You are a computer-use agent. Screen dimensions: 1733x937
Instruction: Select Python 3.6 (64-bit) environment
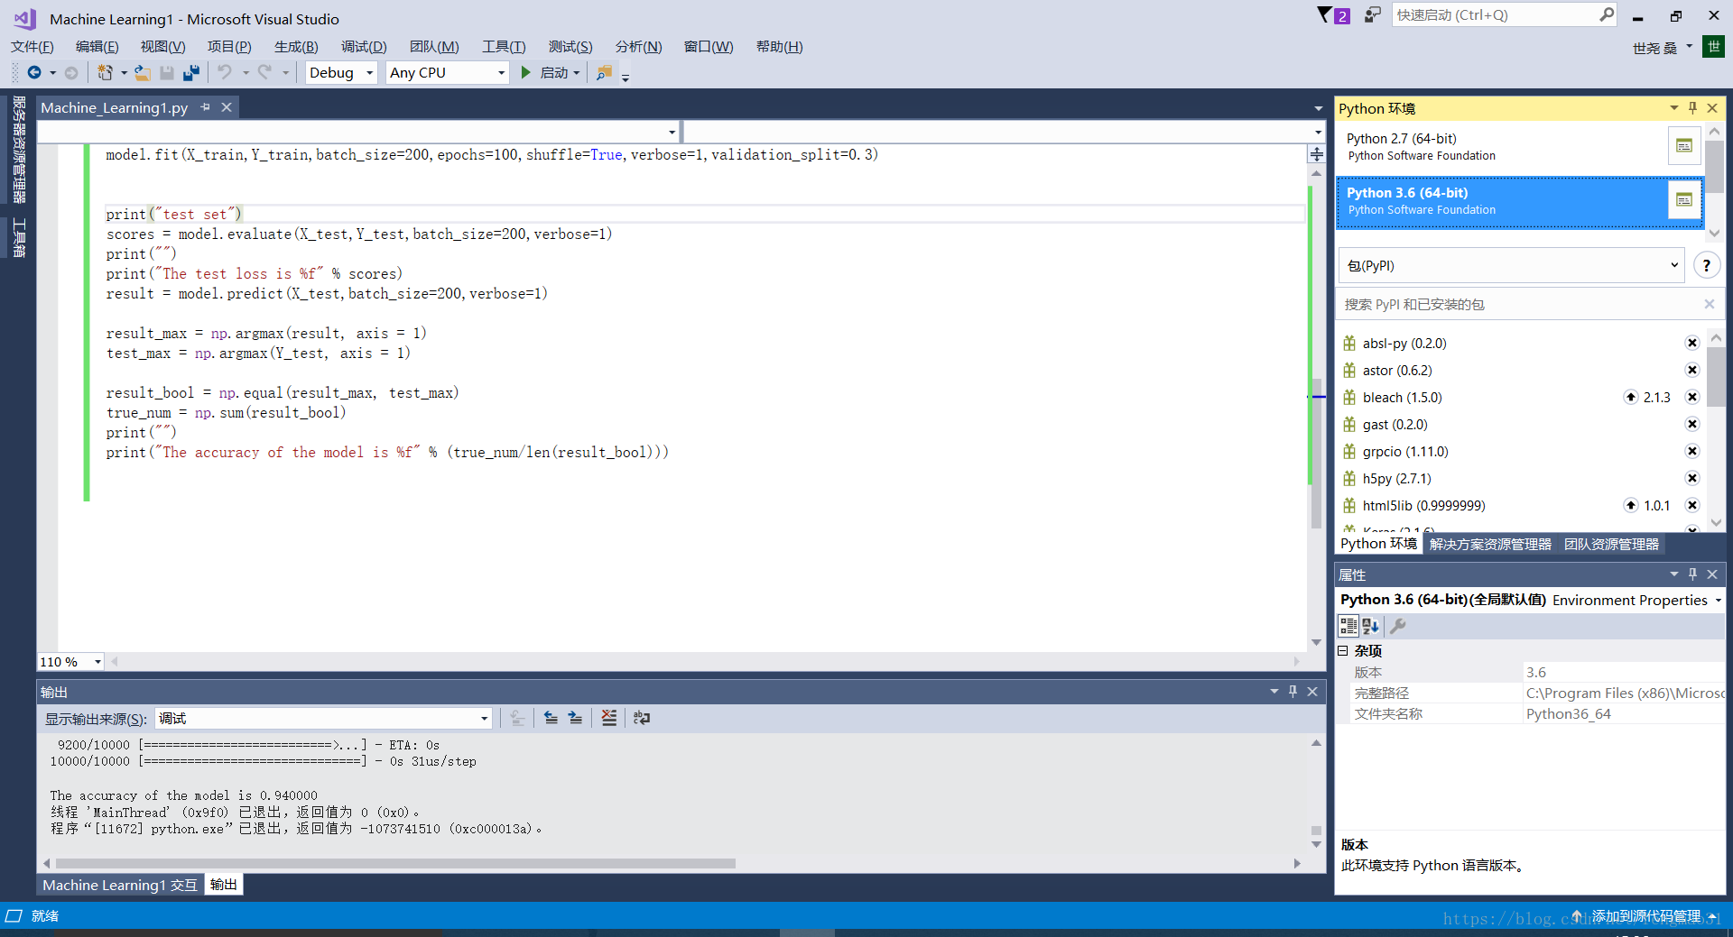(x=1502, y=200)
